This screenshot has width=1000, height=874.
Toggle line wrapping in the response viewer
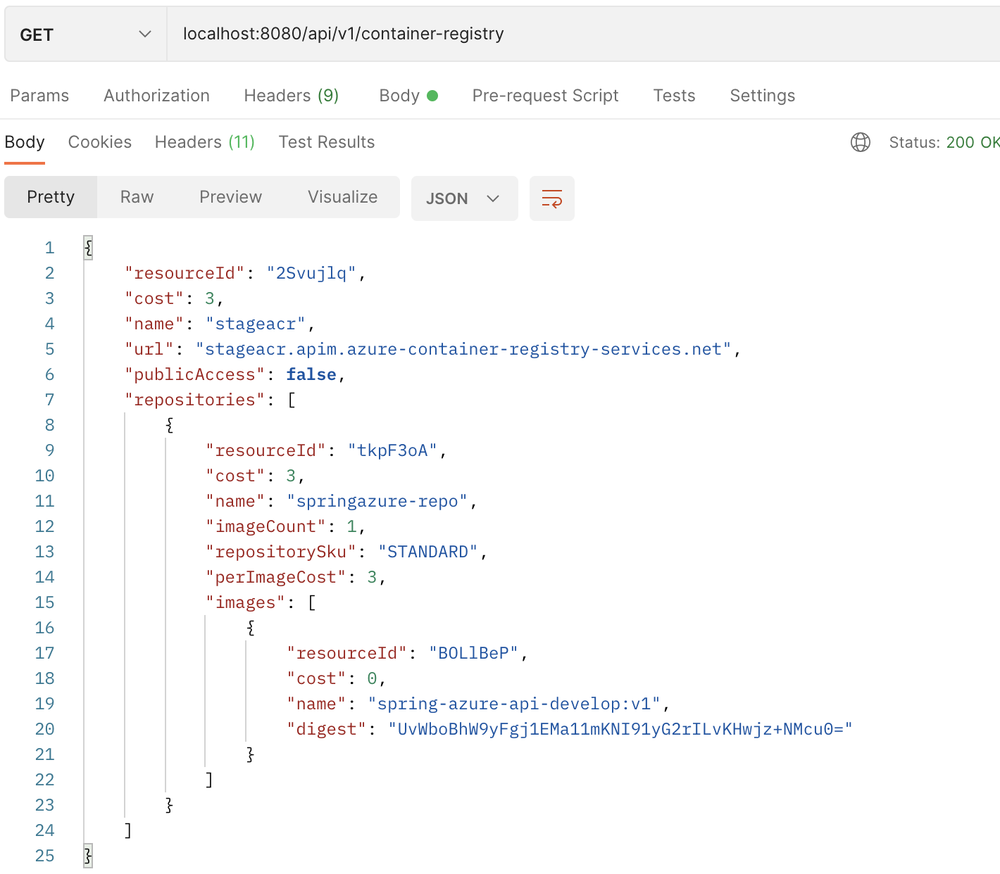(x=552, y=198)
